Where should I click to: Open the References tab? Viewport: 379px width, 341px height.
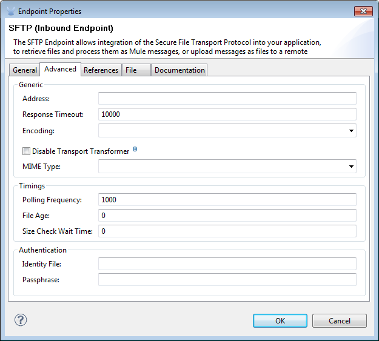(101, 70)
